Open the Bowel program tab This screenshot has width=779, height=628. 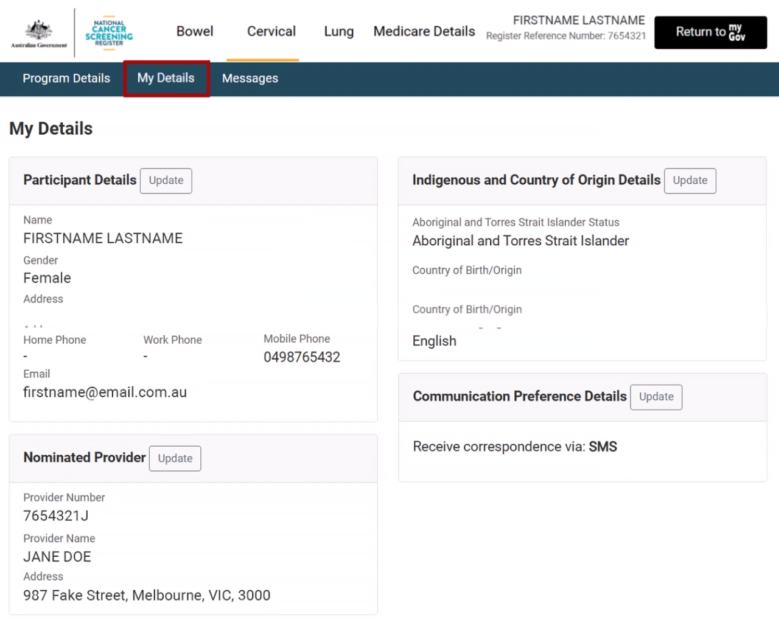(x=195, y=32)
